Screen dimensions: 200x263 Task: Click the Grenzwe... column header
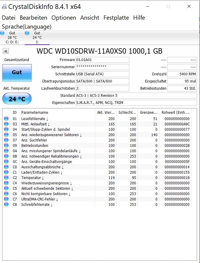[x=149, y=112]
